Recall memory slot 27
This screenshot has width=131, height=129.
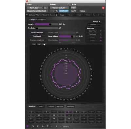[76, 118]
